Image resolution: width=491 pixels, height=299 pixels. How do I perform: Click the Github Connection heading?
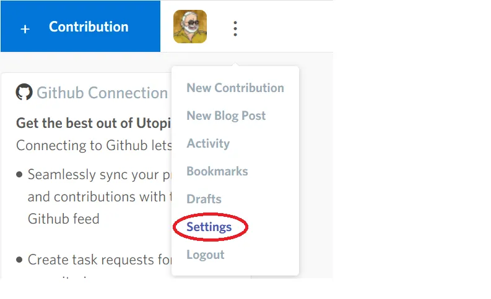pyautogui.click(x=102, y=93)
